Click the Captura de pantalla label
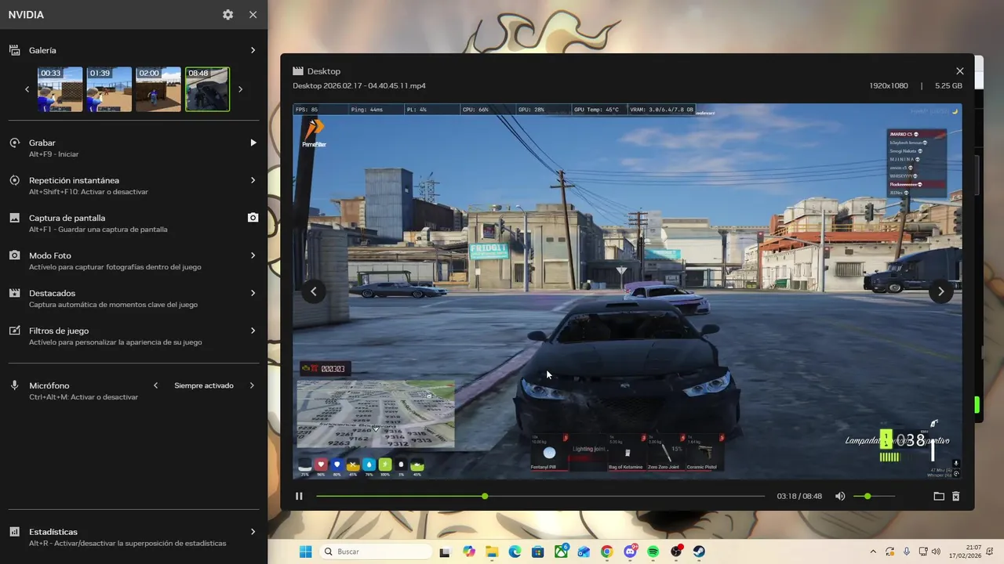1004x564 pixels. (67, 218)
